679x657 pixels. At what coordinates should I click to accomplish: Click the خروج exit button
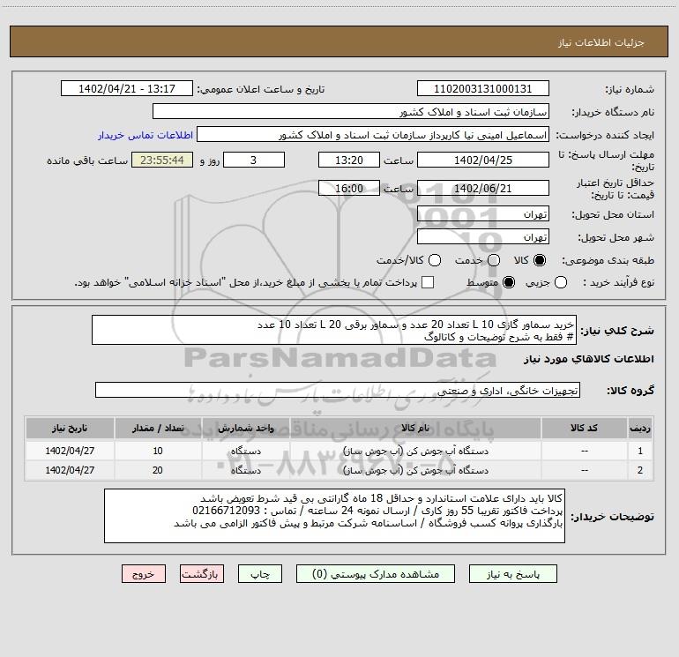point(144,574)
